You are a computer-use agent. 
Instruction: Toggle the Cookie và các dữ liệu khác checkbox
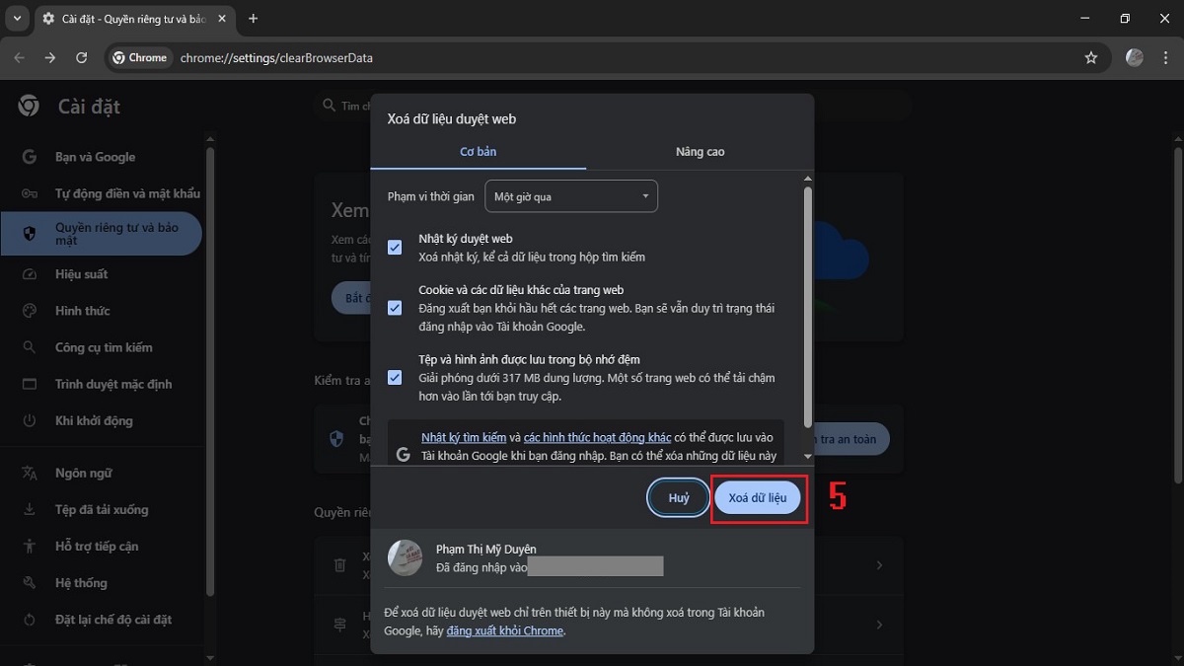coord(395,308)
